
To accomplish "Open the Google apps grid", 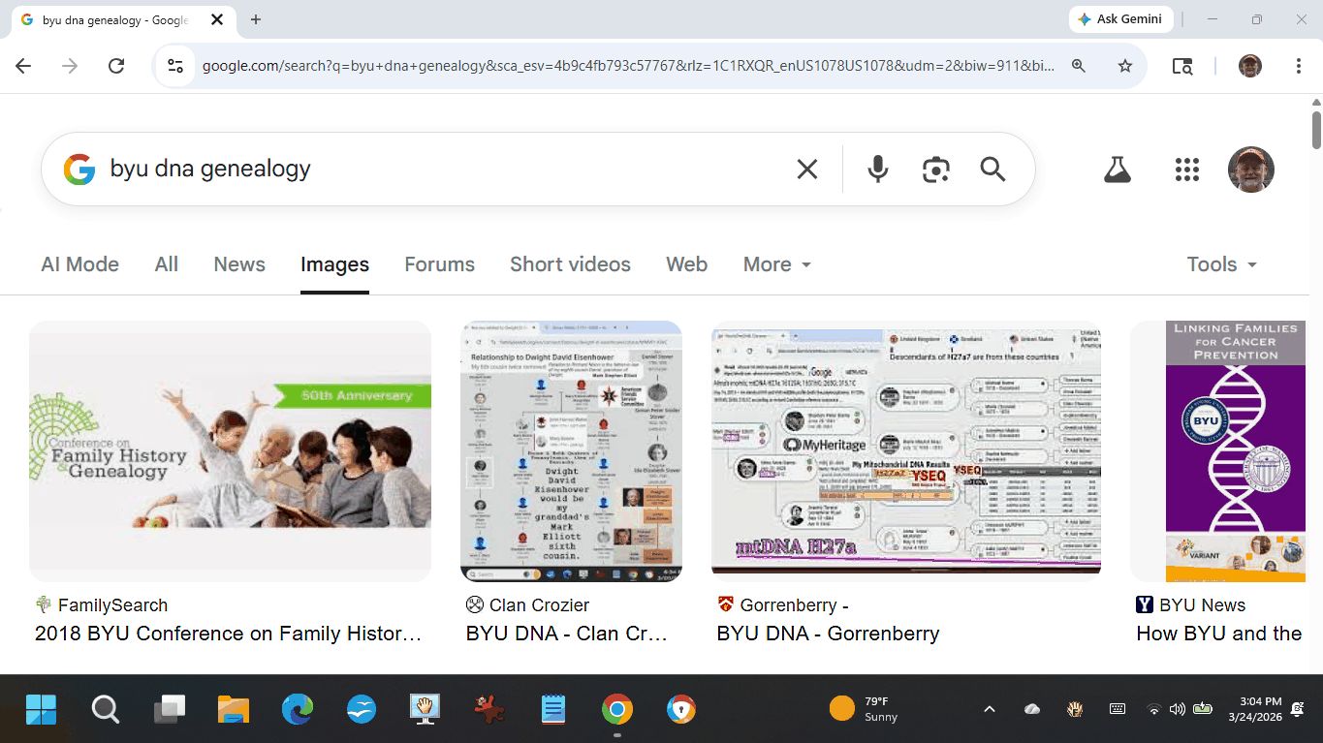I will click(1186, 170).
